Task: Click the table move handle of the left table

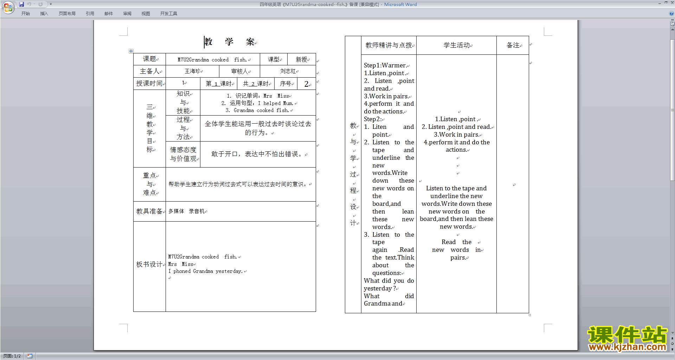Action: (131, 51)
